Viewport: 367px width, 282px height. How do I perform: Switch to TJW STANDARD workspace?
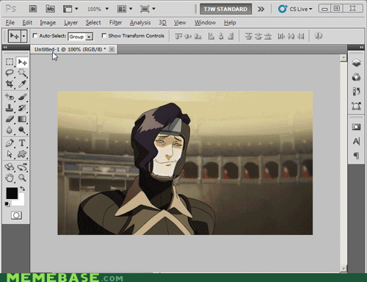point(225,9)
